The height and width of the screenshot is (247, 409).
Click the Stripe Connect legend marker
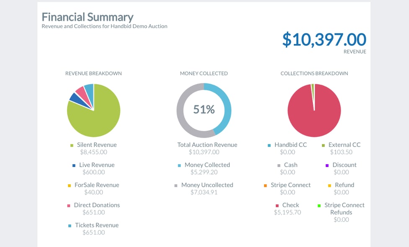point(265,185)
